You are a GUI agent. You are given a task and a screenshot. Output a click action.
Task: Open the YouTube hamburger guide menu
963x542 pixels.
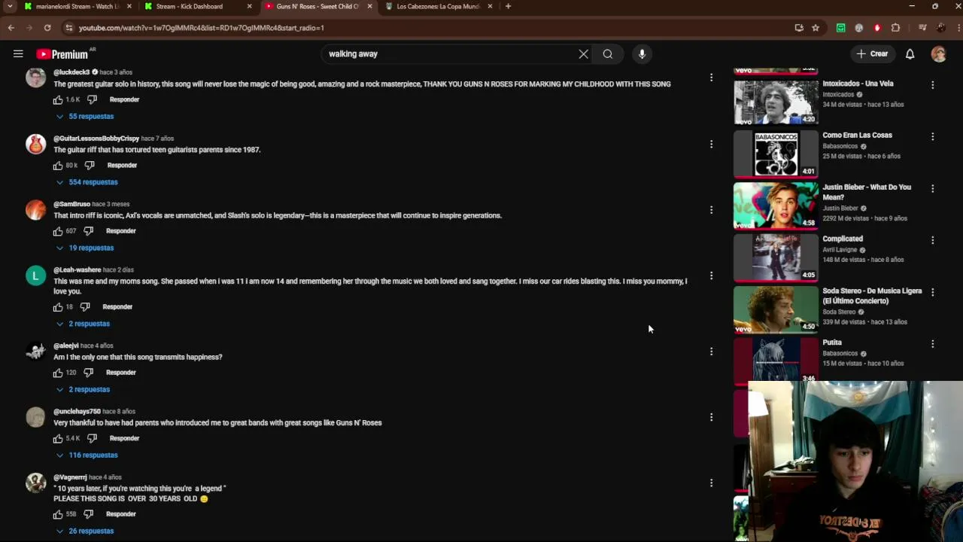pos(18,54)
